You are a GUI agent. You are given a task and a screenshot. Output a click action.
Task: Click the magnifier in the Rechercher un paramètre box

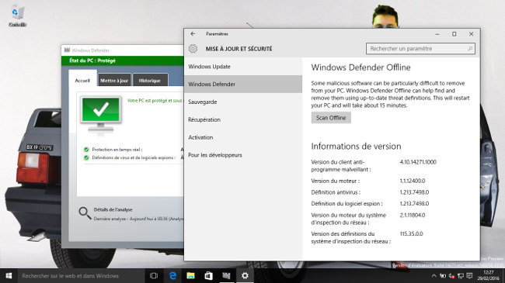(470, 49)
